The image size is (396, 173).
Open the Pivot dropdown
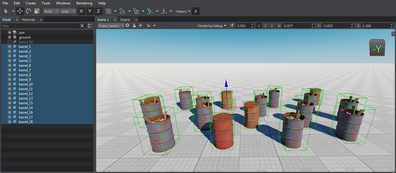pyautogui.click(x=51, y=11)
